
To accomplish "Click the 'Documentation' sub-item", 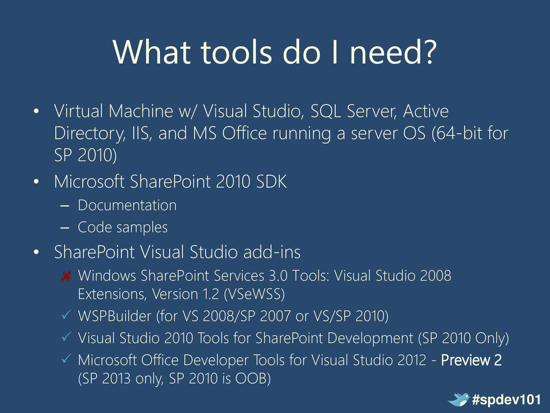I will (x=127, y=205).
